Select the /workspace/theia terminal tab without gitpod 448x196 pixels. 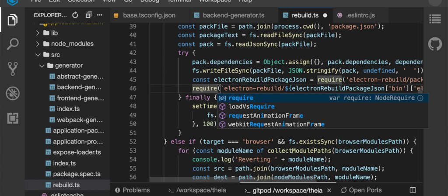pyautogui.click(x=197, y=190)
